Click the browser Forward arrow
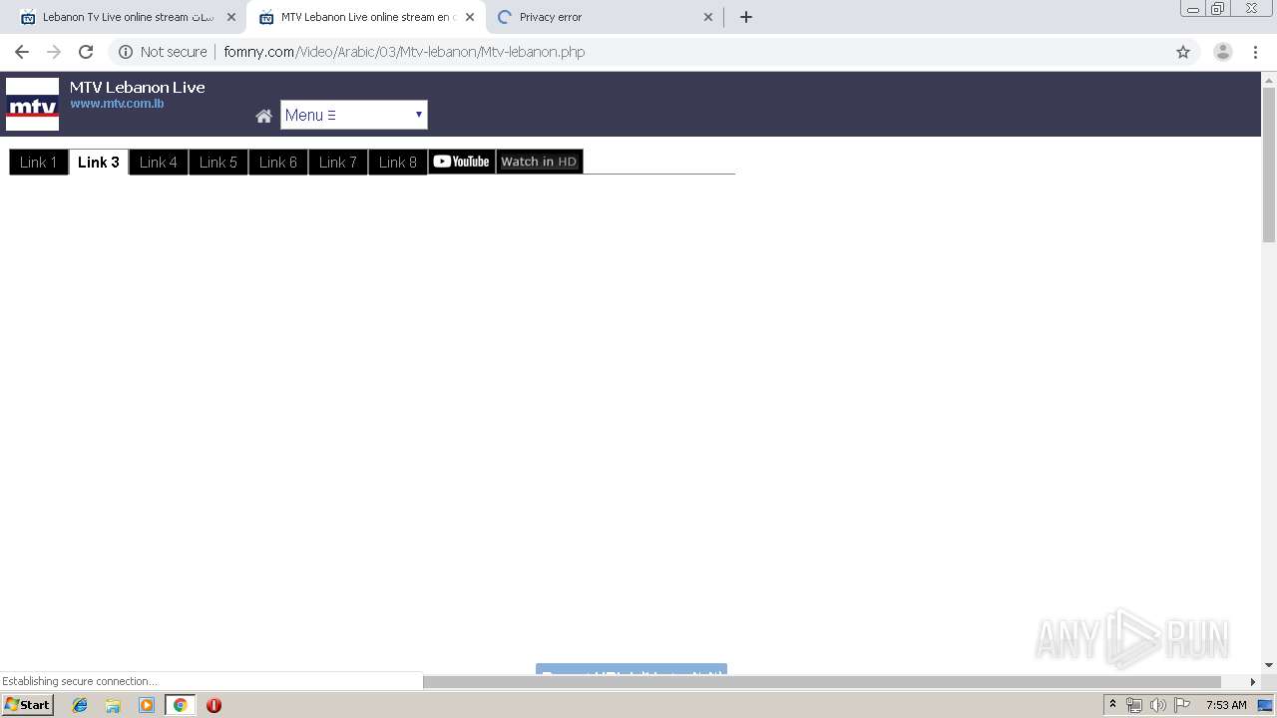The width and height of the screenshot is (1277, 718). (54, 52)
